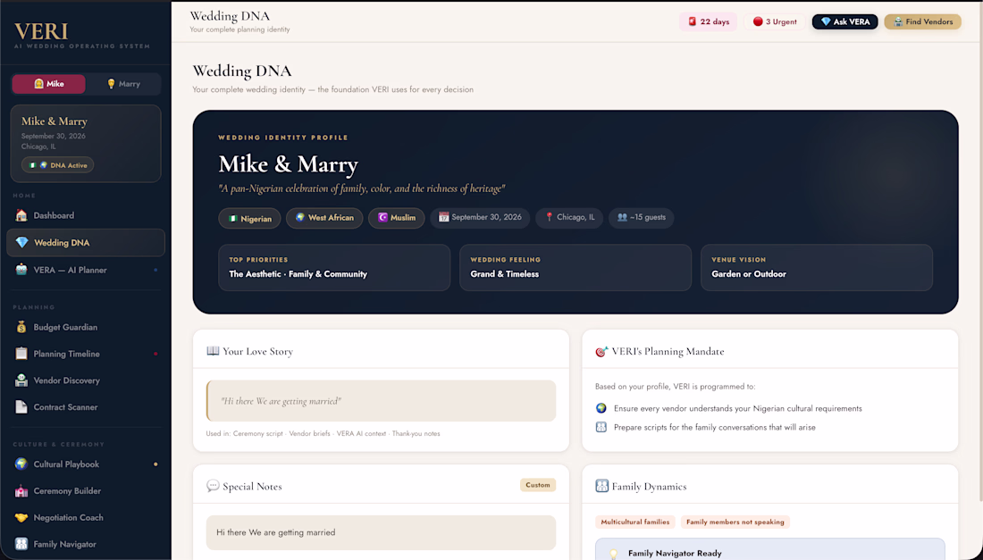Switch to Marry's profile view

(x=123, y=84)
